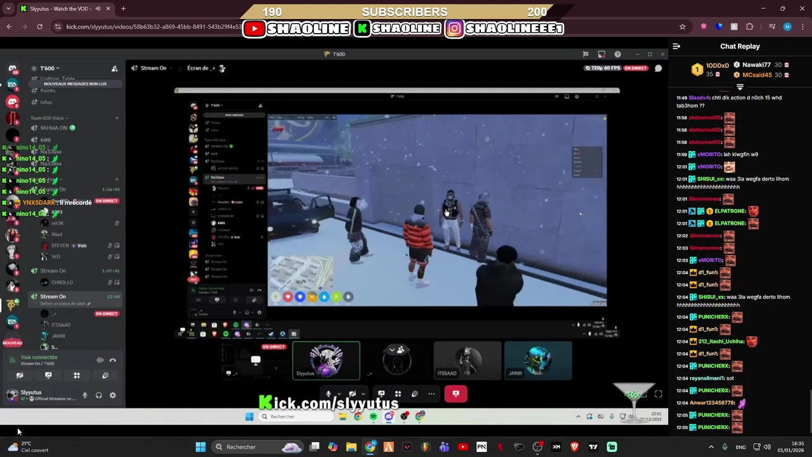Open activities grid icon in call bar
The width and height of the screenshot is (812, 457).
pos(398,394)
